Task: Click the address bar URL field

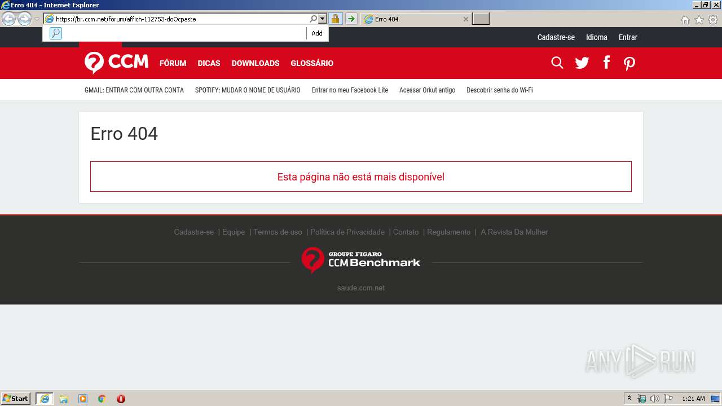Action: pyautogui.click(x=176, y=19)
